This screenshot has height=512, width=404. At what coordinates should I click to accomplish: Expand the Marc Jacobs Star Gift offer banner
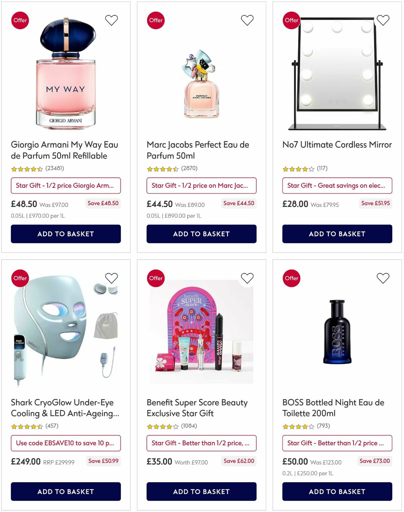(201, 185)
